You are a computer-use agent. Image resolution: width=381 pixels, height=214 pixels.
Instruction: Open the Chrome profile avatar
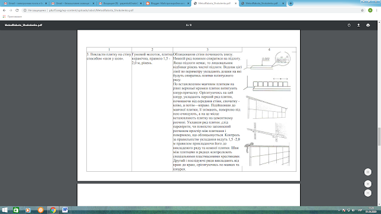click(x=370, y=11)
